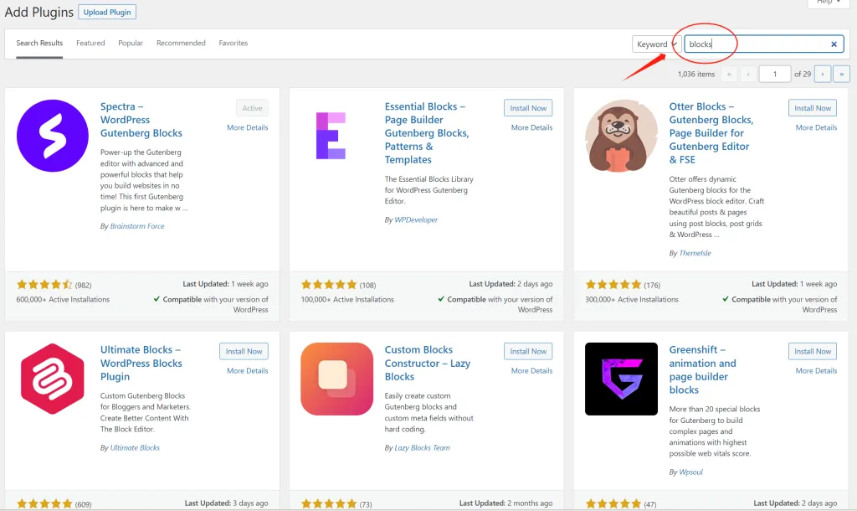Click the Otter Blocks mascot icon
Screen dimensions: 857x511
click(x=621, y=136)
